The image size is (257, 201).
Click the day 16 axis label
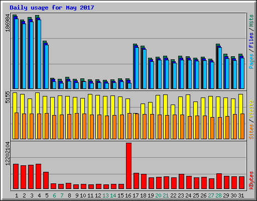tap(128, 195)
